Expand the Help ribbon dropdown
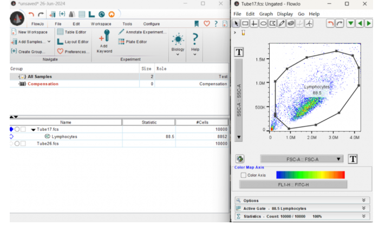Screen dimensions: 379x225 pos(195,54)
